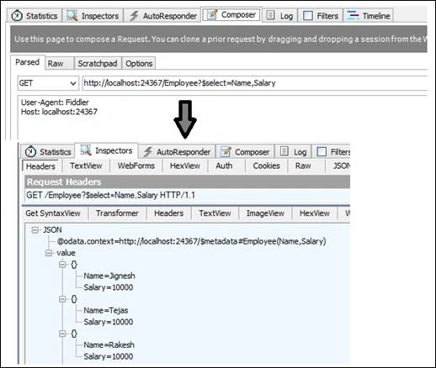Select the @odata.context tree entry
The image size is (436, 368).
click(191, 241)
